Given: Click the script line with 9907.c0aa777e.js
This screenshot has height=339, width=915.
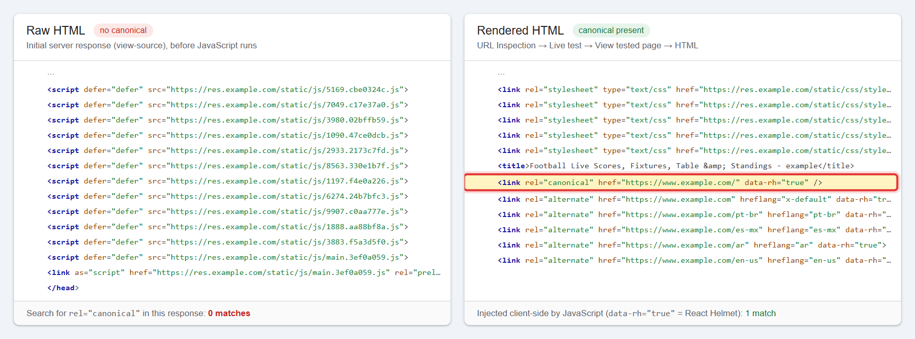Looking at the screenshot, I should point(228,211).
